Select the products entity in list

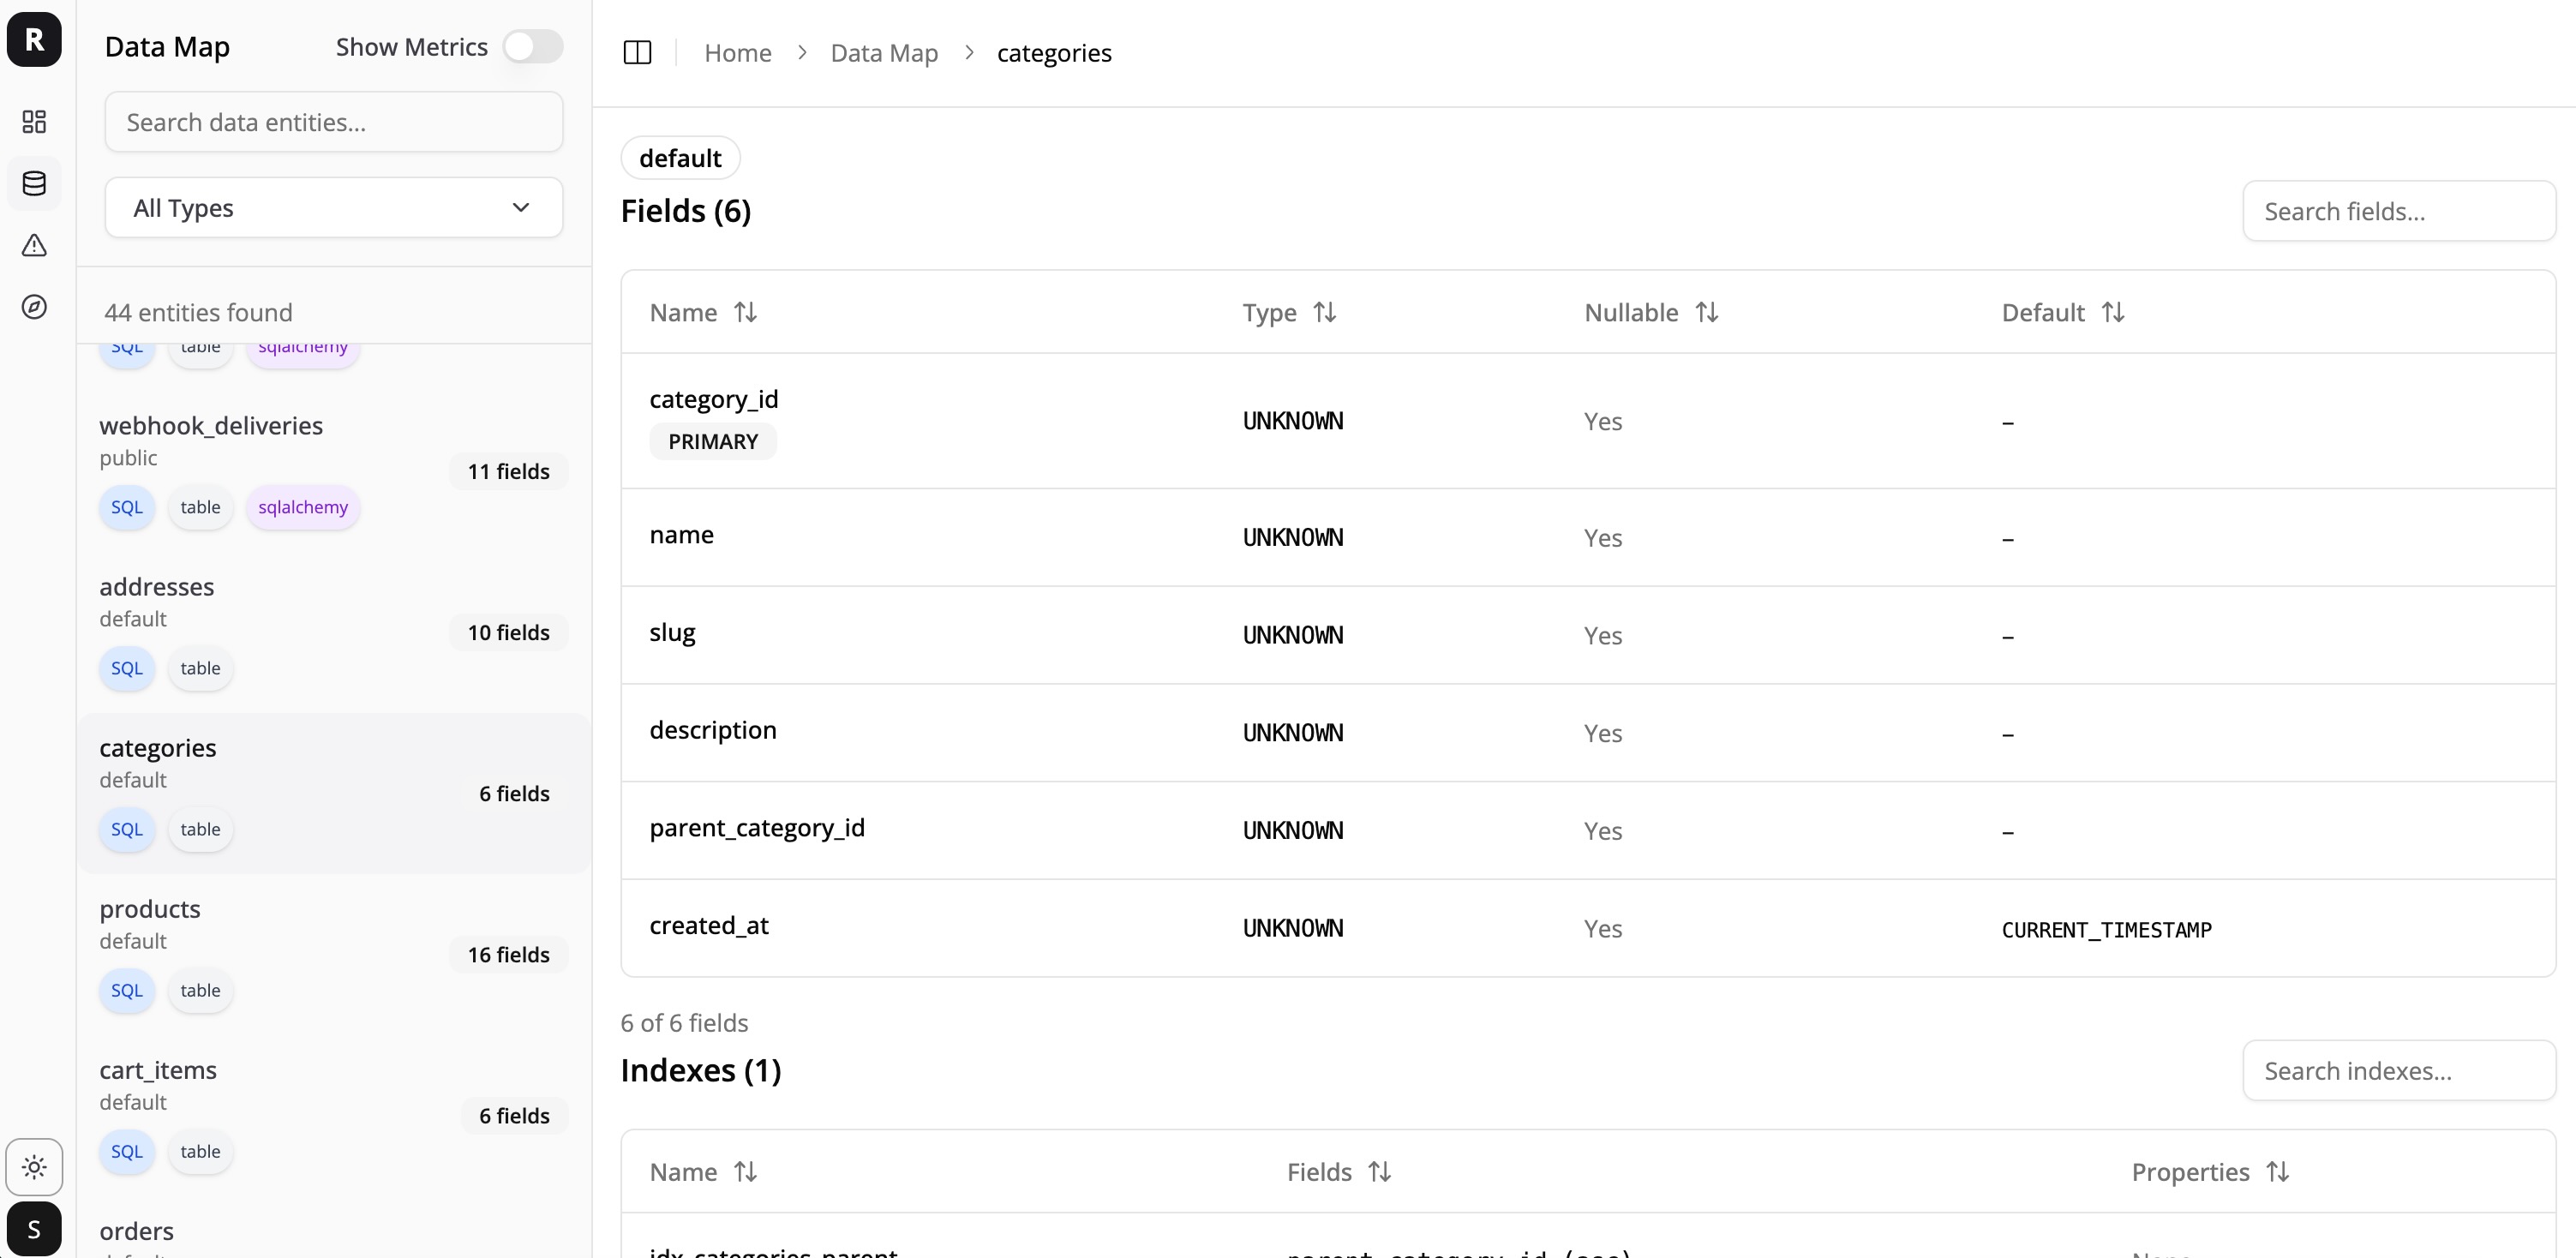pos(150,909)
